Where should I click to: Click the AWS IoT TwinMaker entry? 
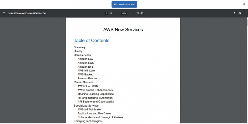(x=90, y=109)
